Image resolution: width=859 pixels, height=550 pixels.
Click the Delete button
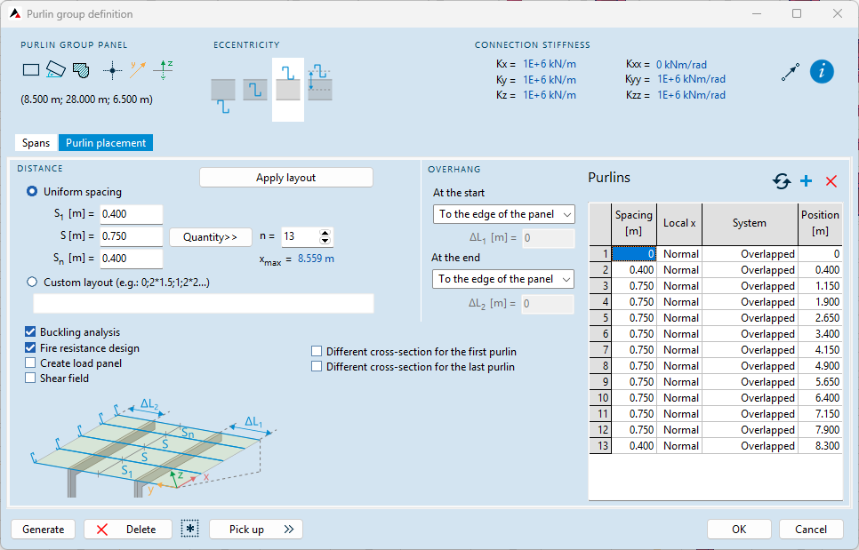pyautogui.click(x=128, y=530)
